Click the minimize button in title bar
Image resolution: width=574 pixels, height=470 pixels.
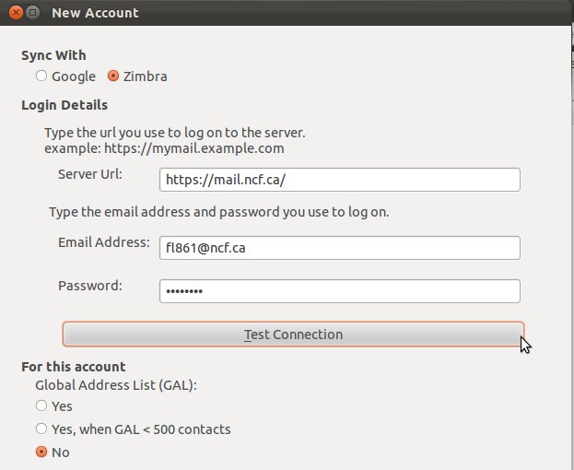coord(33,13)
